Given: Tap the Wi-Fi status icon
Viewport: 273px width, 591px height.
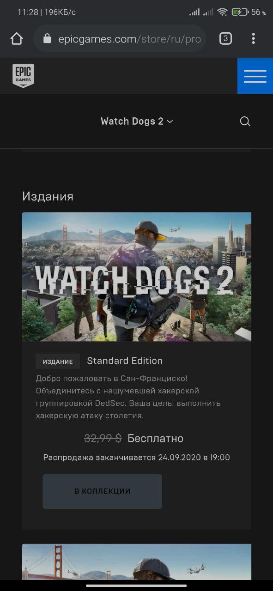Looking at the screenshot, I should [223, 12].
